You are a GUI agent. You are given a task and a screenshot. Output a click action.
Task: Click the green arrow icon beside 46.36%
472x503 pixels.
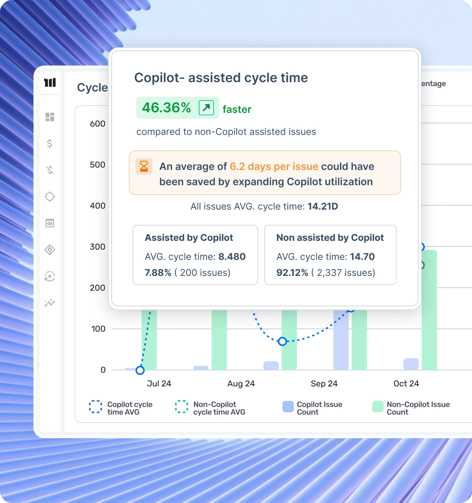206,108
